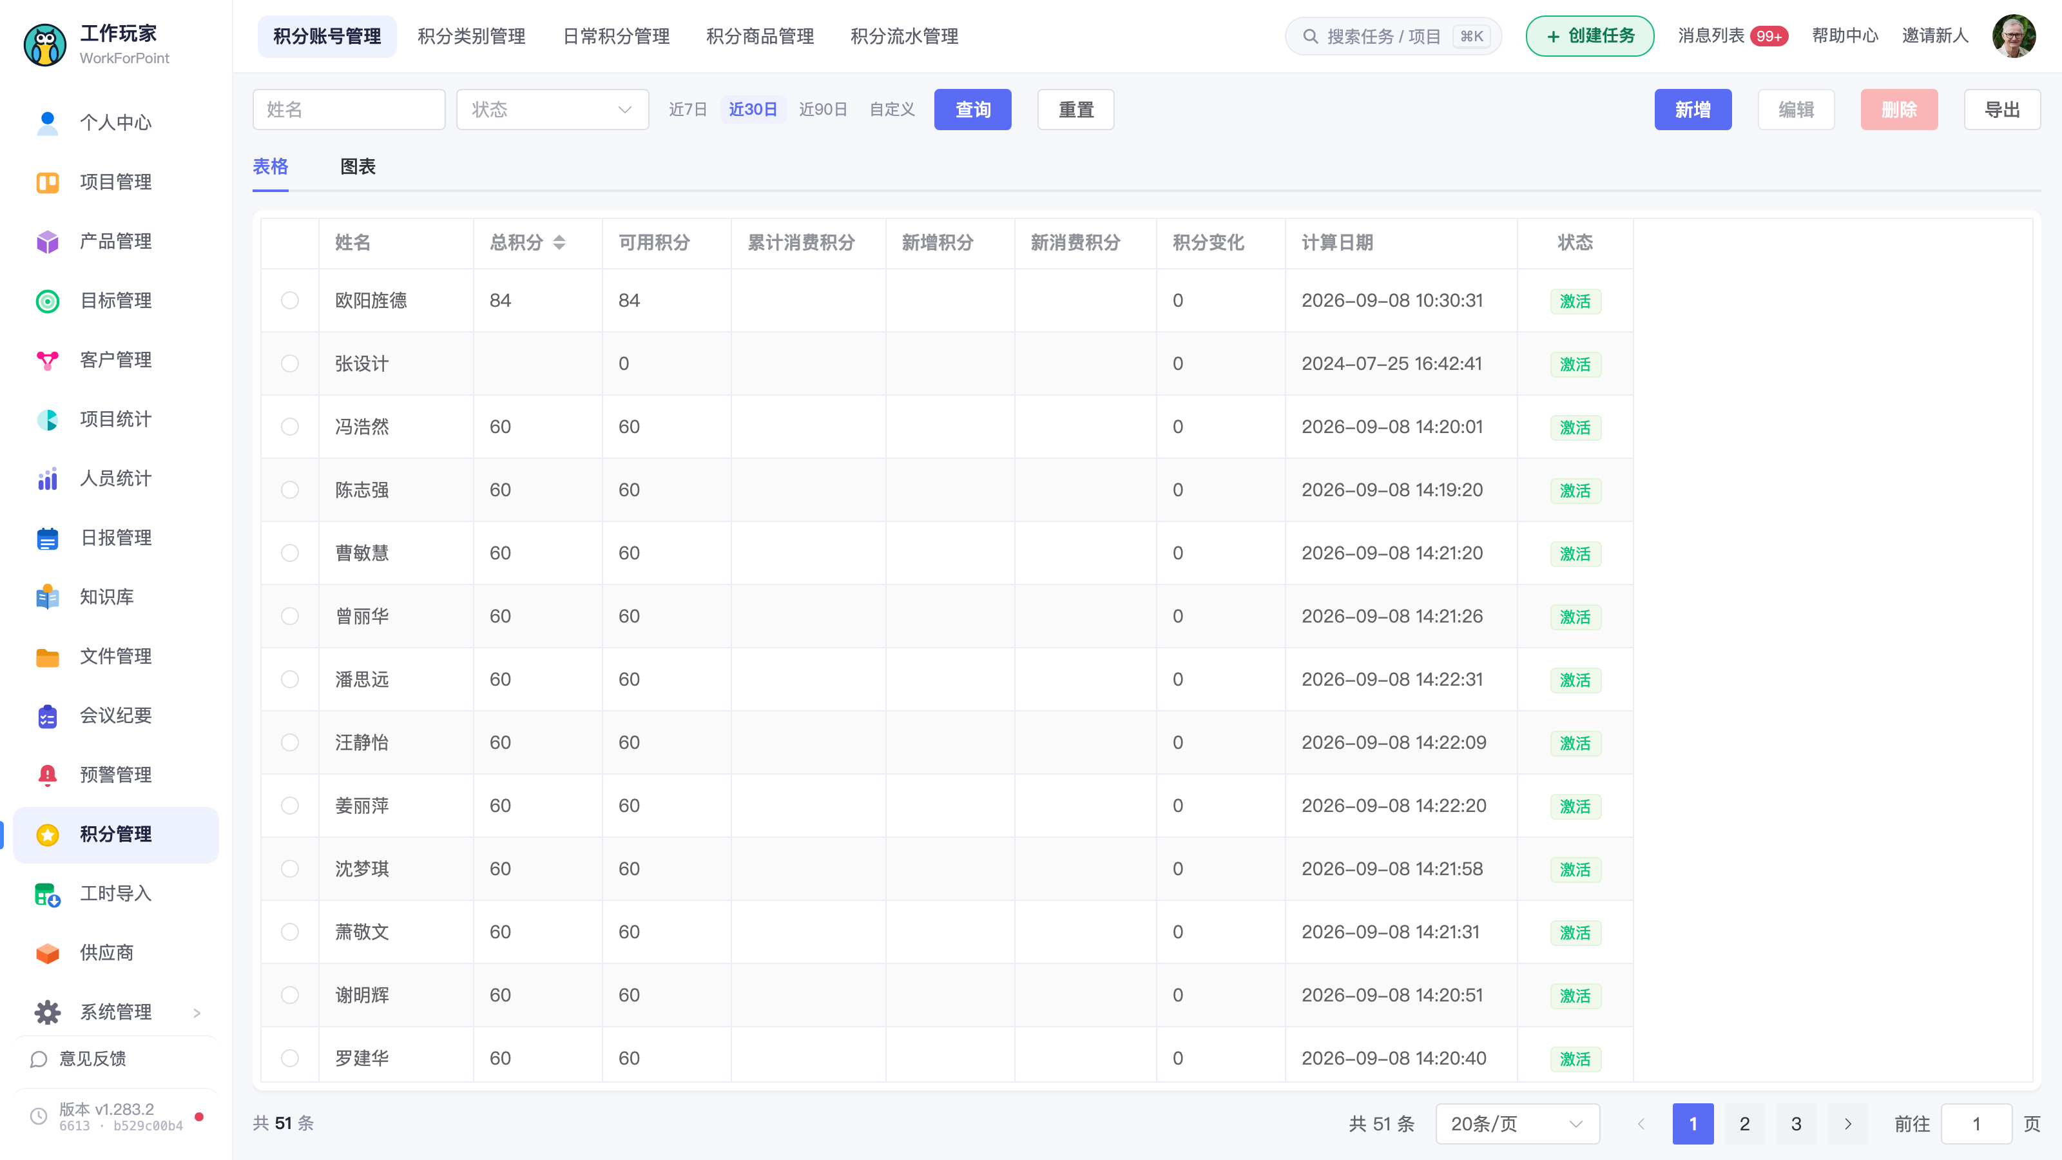2062x1160 pixels.
Task: Select the radio button for 罗建华
Action: point(290,1058)
